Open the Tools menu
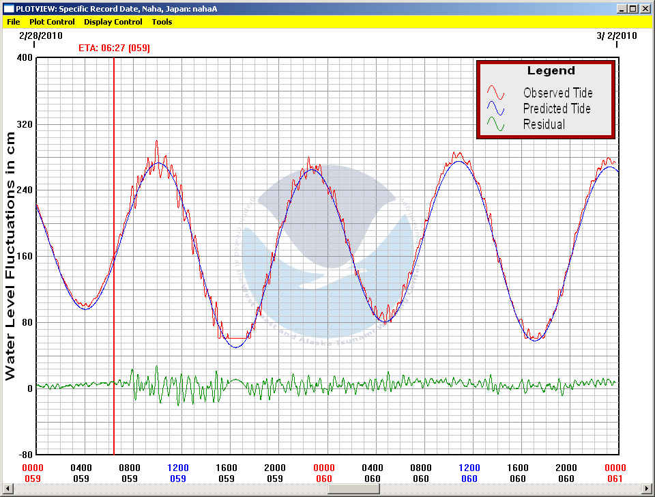 [x=162, y=22]
